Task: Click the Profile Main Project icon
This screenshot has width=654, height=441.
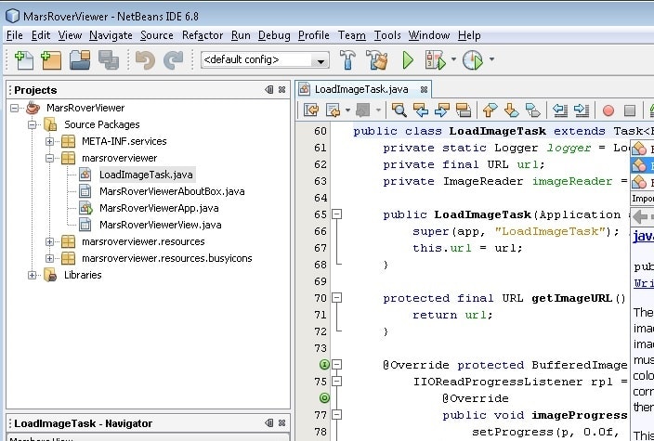Action: point(473,60)
